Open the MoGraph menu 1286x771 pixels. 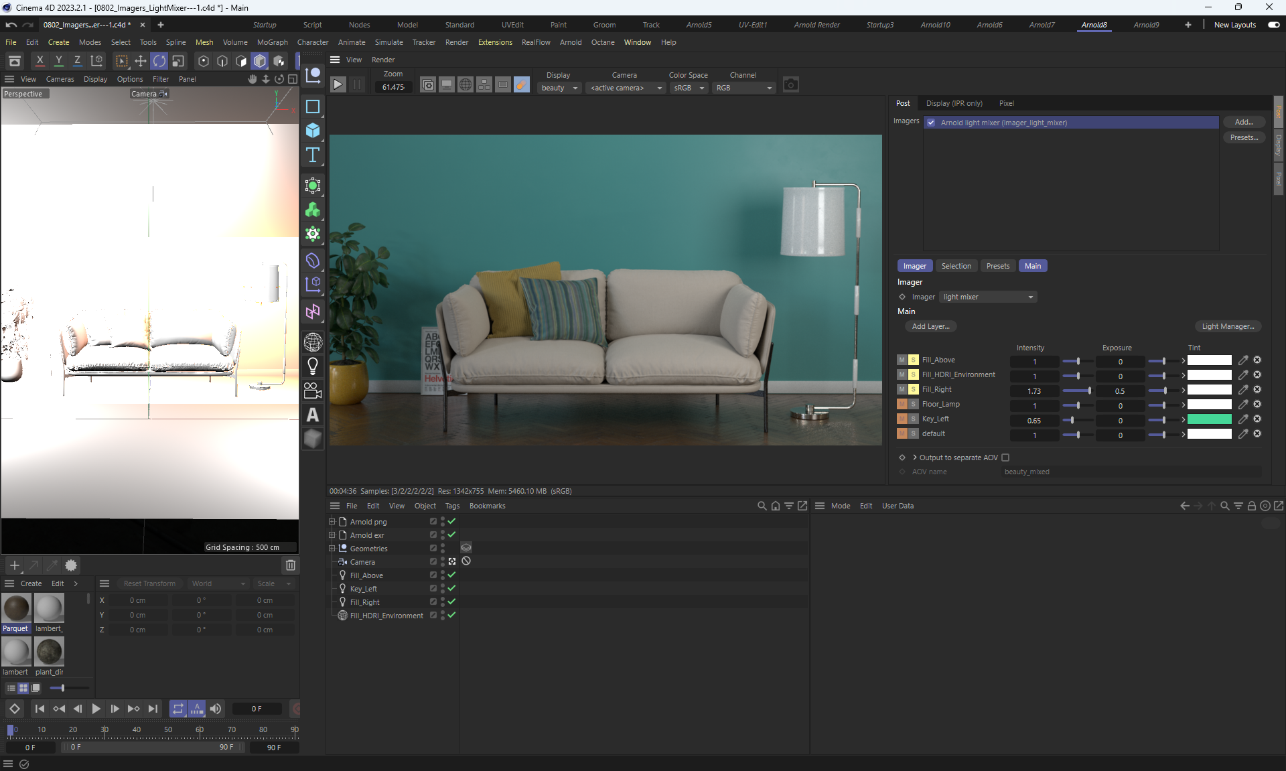click(272, 42)
